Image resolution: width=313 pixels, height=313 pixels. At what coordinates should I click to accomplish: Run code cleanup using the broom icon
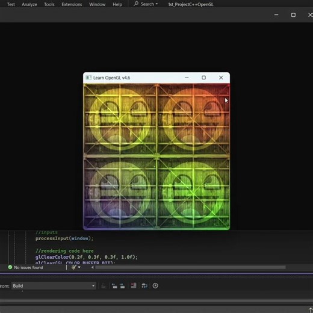click(x=74, y=267)
